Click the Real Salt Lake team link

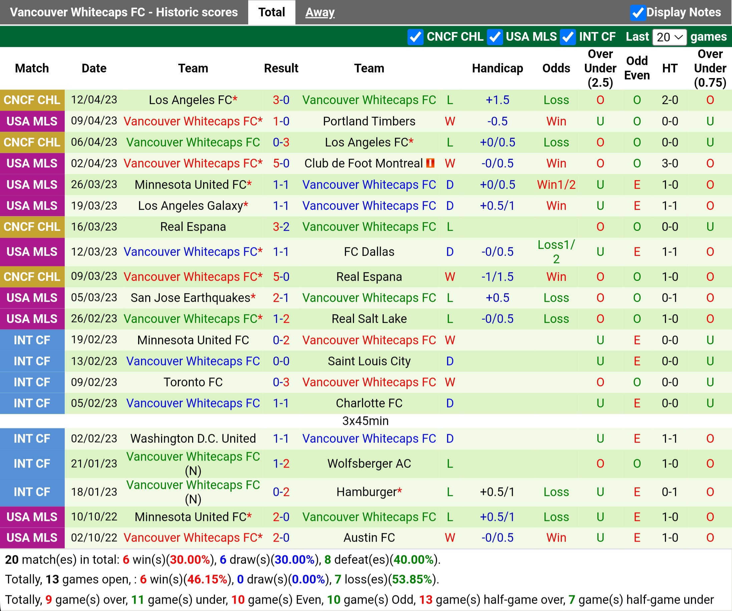click(369, 319)
